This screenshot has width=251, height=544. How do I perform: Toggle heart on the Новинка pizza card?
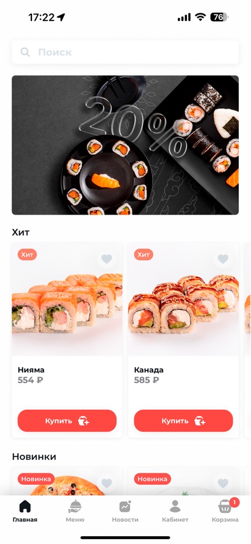107,483
